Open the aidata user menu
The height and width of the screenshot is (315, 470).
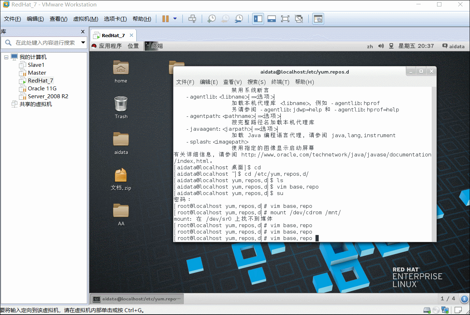tap(454, 46)
